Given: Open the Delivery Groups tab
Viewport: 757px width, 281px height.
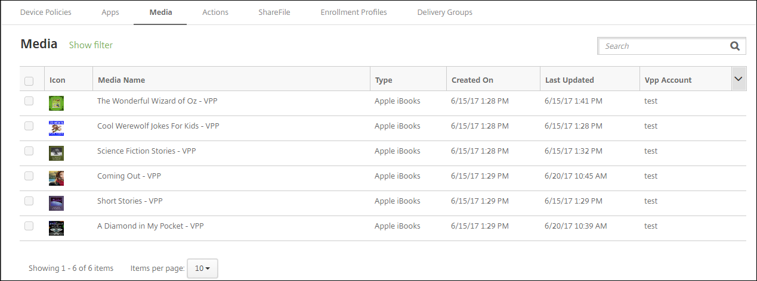Looking at the screenshot, I should pyautogui.click(x=444, y=12).
